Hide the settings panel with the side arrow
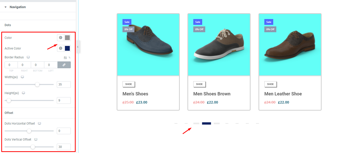Viewport: 342px width, 153px height. (78, 47)
